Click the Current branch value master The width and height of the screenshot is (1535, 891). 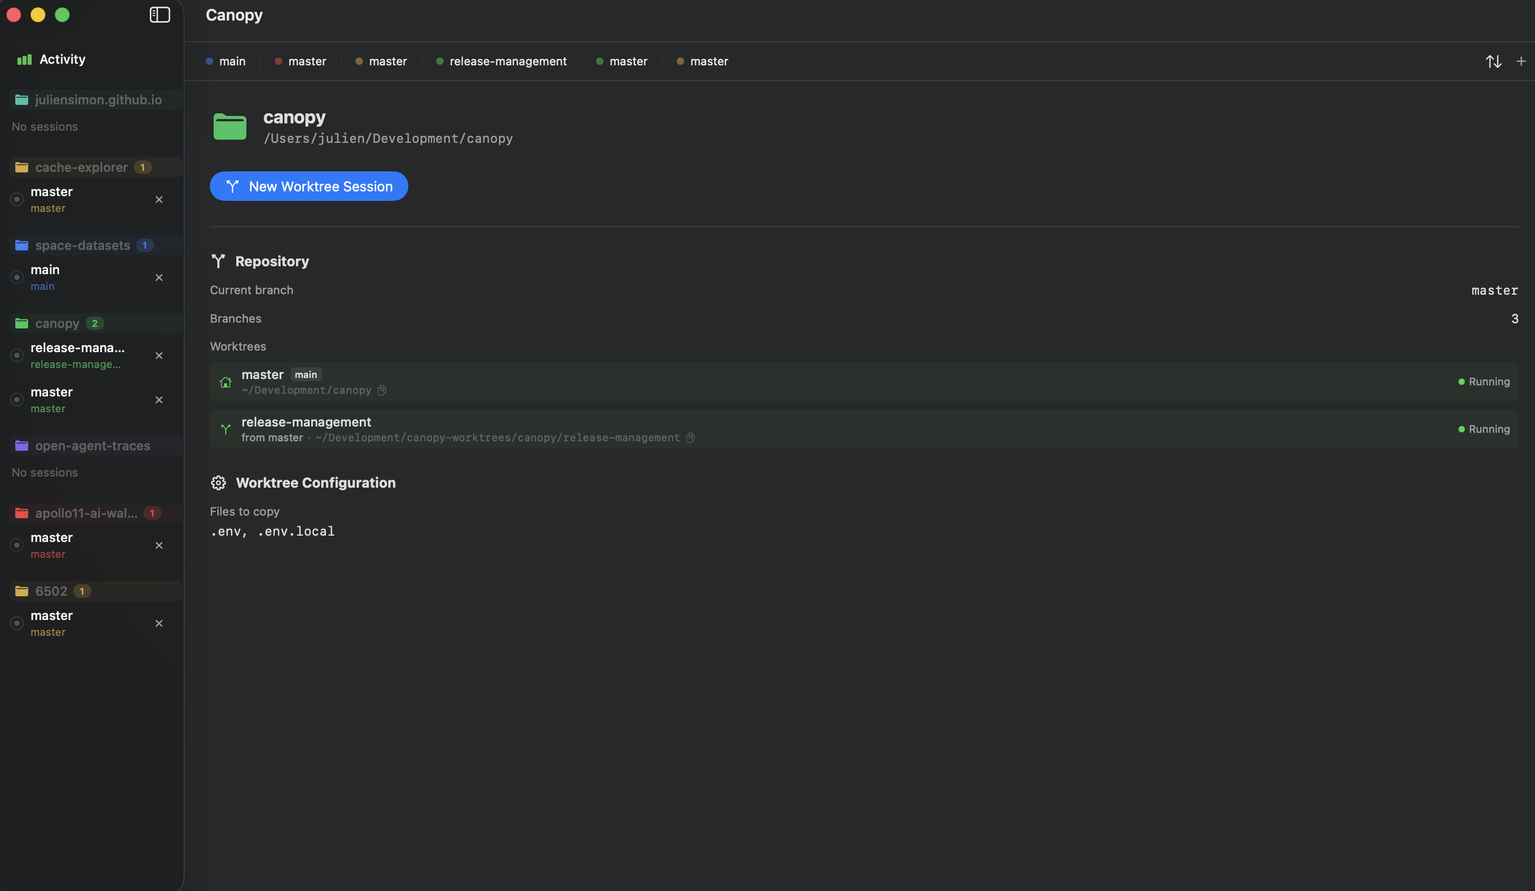[x=1494, y=290]
